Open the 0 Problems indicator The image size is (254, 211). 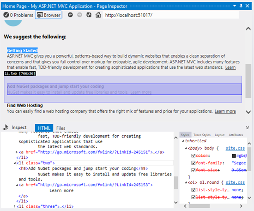pyautogui.click(x=18, y=15)
